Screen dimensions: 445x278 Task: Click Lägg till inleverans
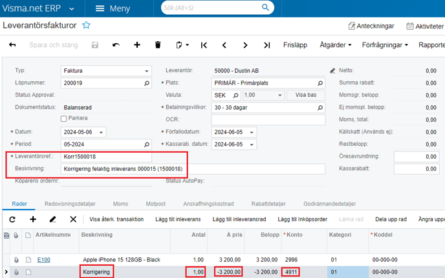coord(178,219)
